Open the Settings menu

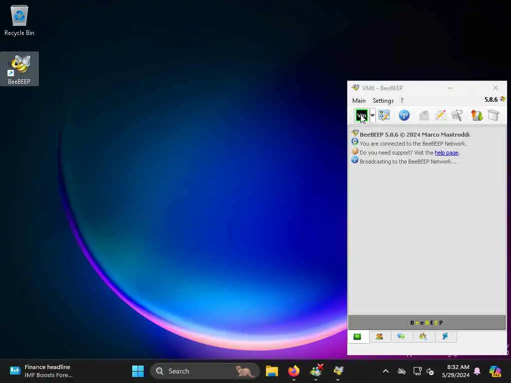click(x=383, y=101)
